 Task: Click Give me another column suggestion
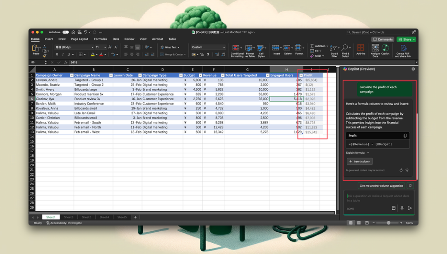tap(381, 186)
